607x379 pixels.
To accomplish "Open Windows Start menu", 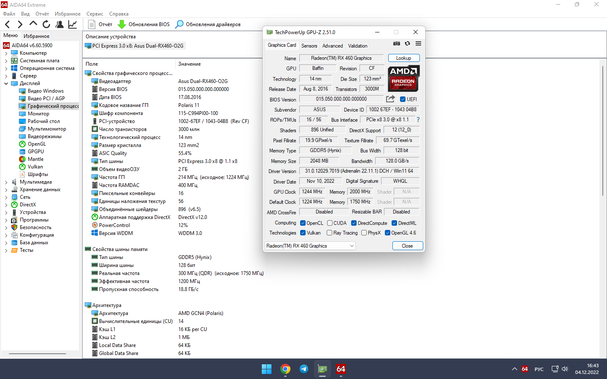I will pos(266,369).
